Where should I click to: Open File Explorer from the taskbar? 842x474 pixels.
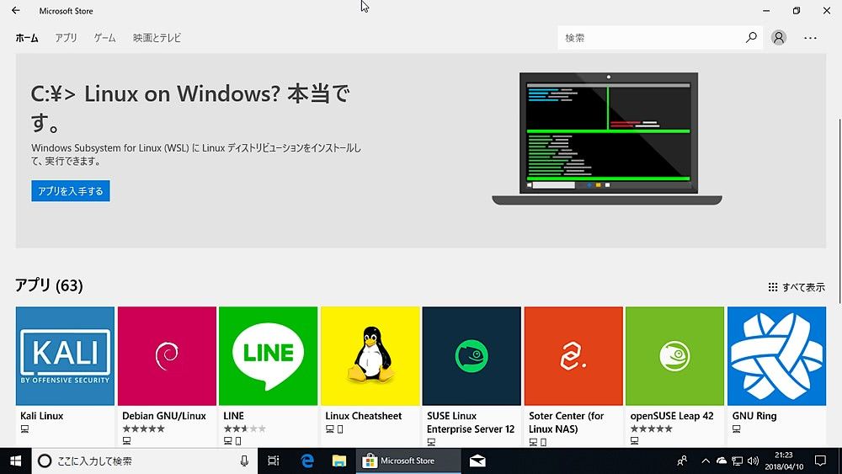coord(338,461)
